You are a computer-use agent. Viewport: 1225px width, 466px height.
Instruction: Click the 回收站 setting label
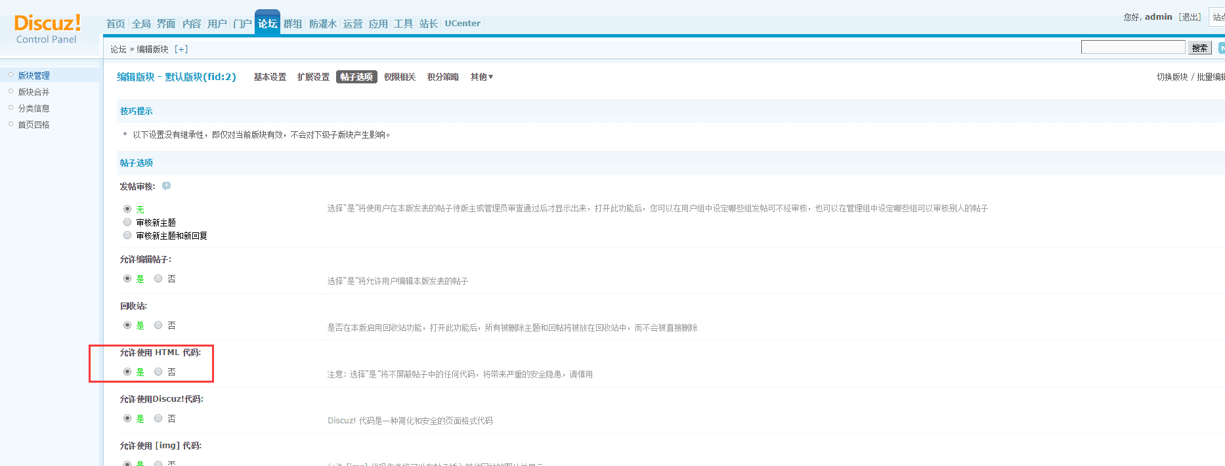(133, 306)
